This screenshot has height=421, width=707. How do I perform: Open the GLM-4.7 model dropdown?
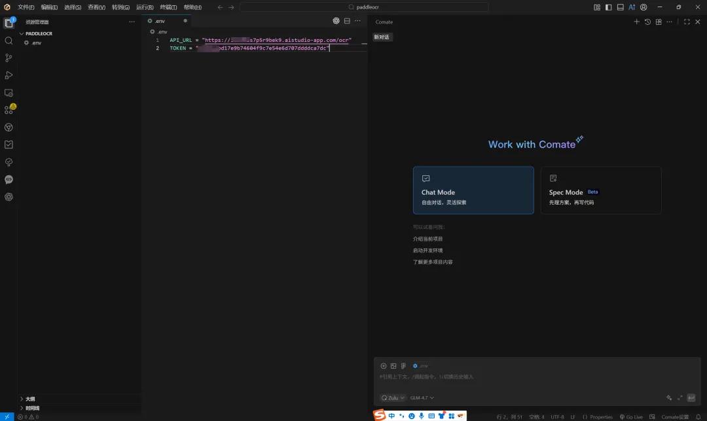422,398
